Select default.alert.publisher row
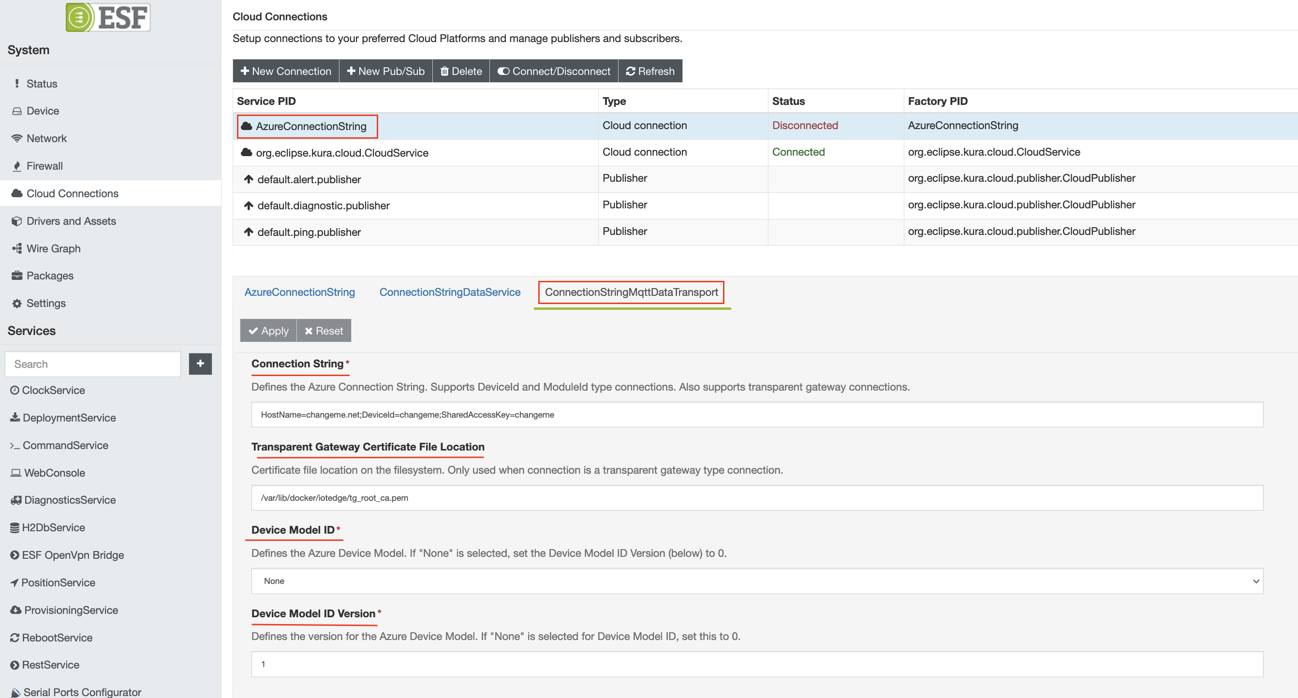Image resolution: width=1298 pixels, height=698 pixels. (x=765, y=179)
